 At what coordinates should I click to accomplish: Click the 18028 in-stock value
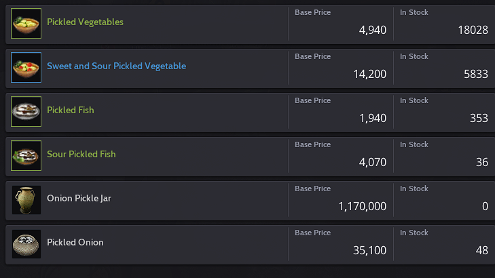[x=473, y=31]
